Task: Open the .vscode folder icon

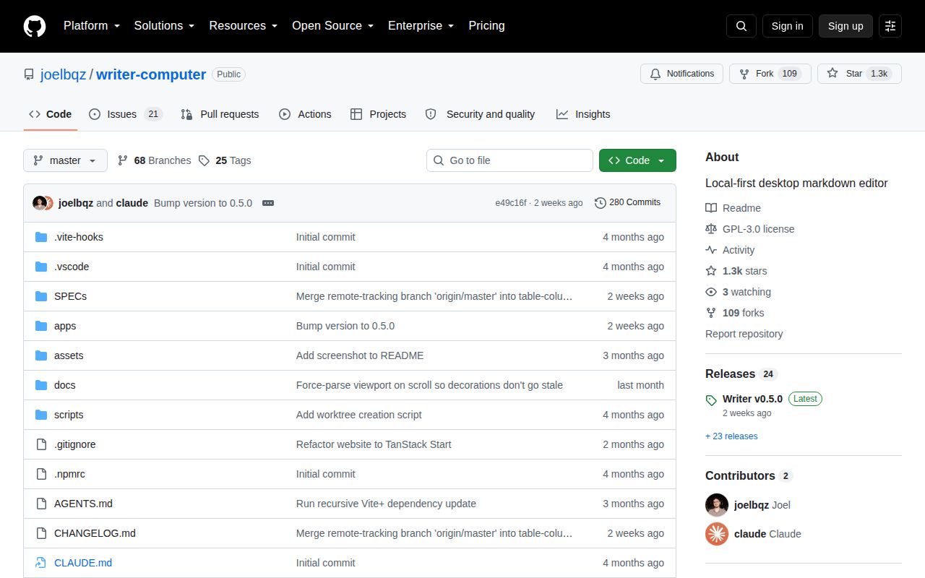Action: [41, 267]
